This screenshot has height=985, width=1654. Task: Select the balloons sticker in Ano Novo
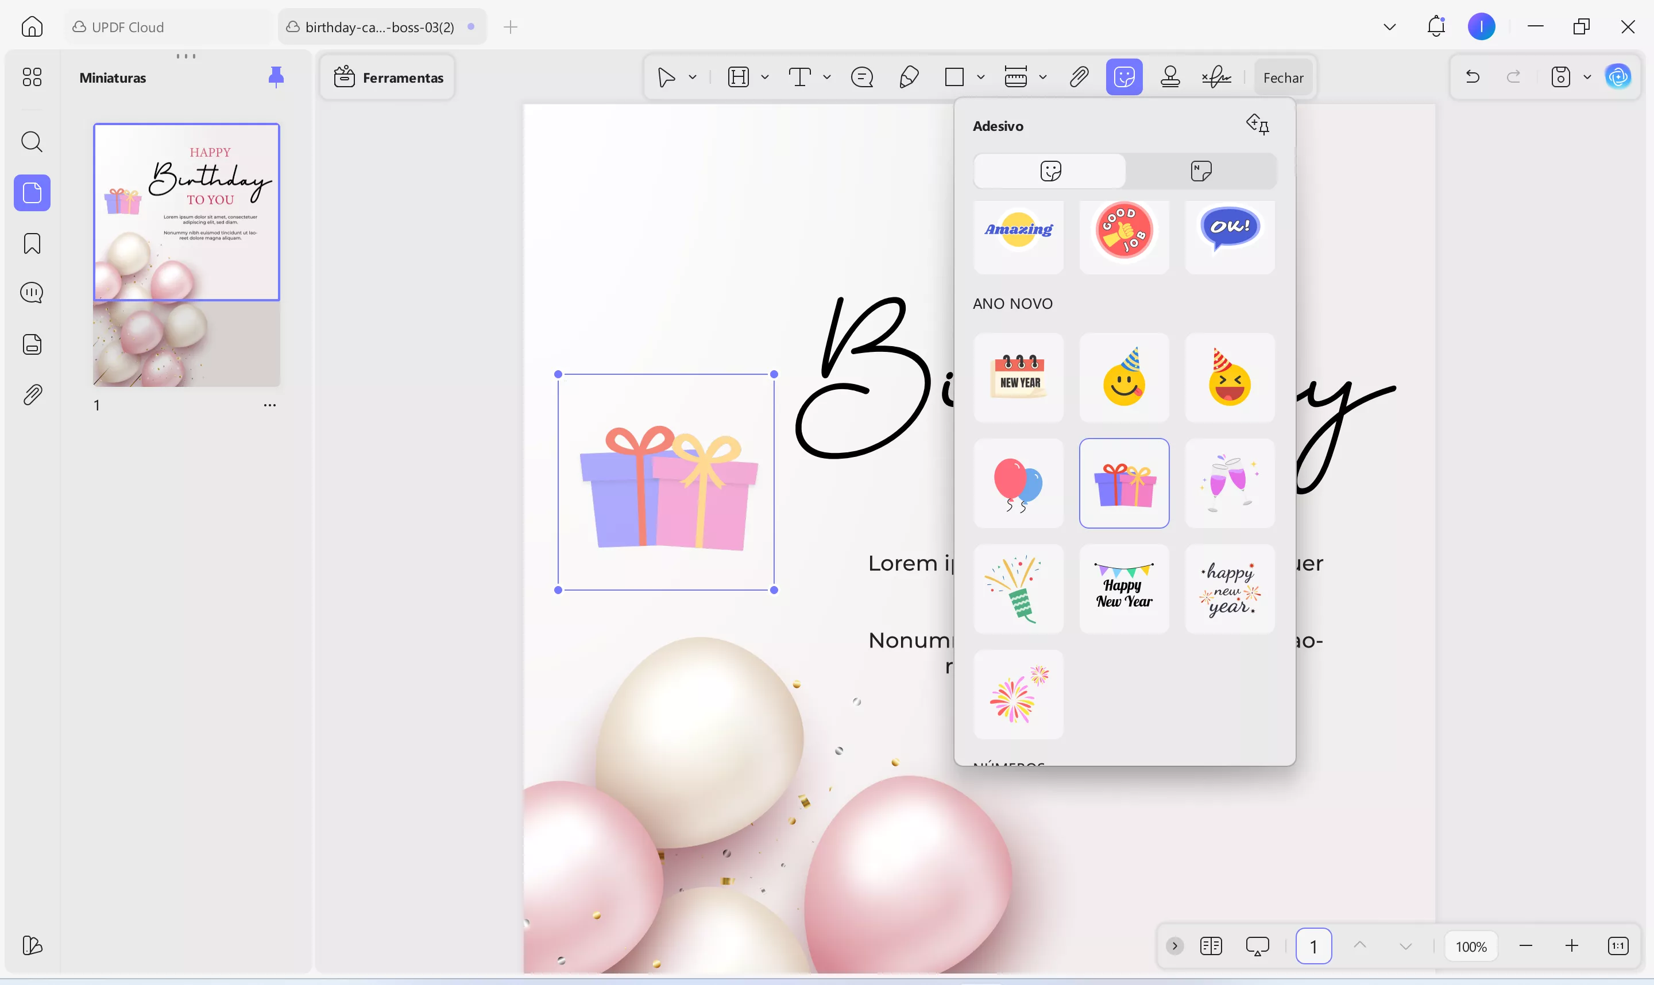(x=1018, y=484)
